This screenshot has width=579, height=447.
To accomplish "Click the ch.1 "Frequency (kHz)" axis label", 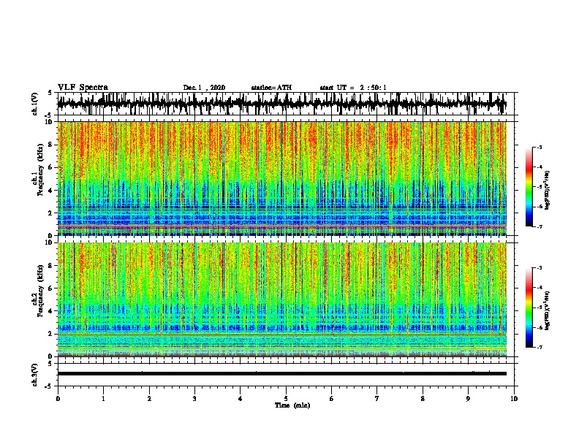I will 40,169.
